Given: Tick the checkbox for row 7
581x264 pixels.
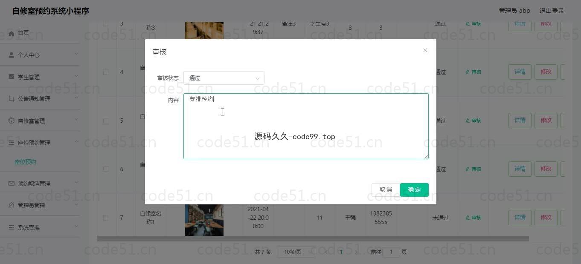Looking at the screenshot, I should click(x=106, y=218).
